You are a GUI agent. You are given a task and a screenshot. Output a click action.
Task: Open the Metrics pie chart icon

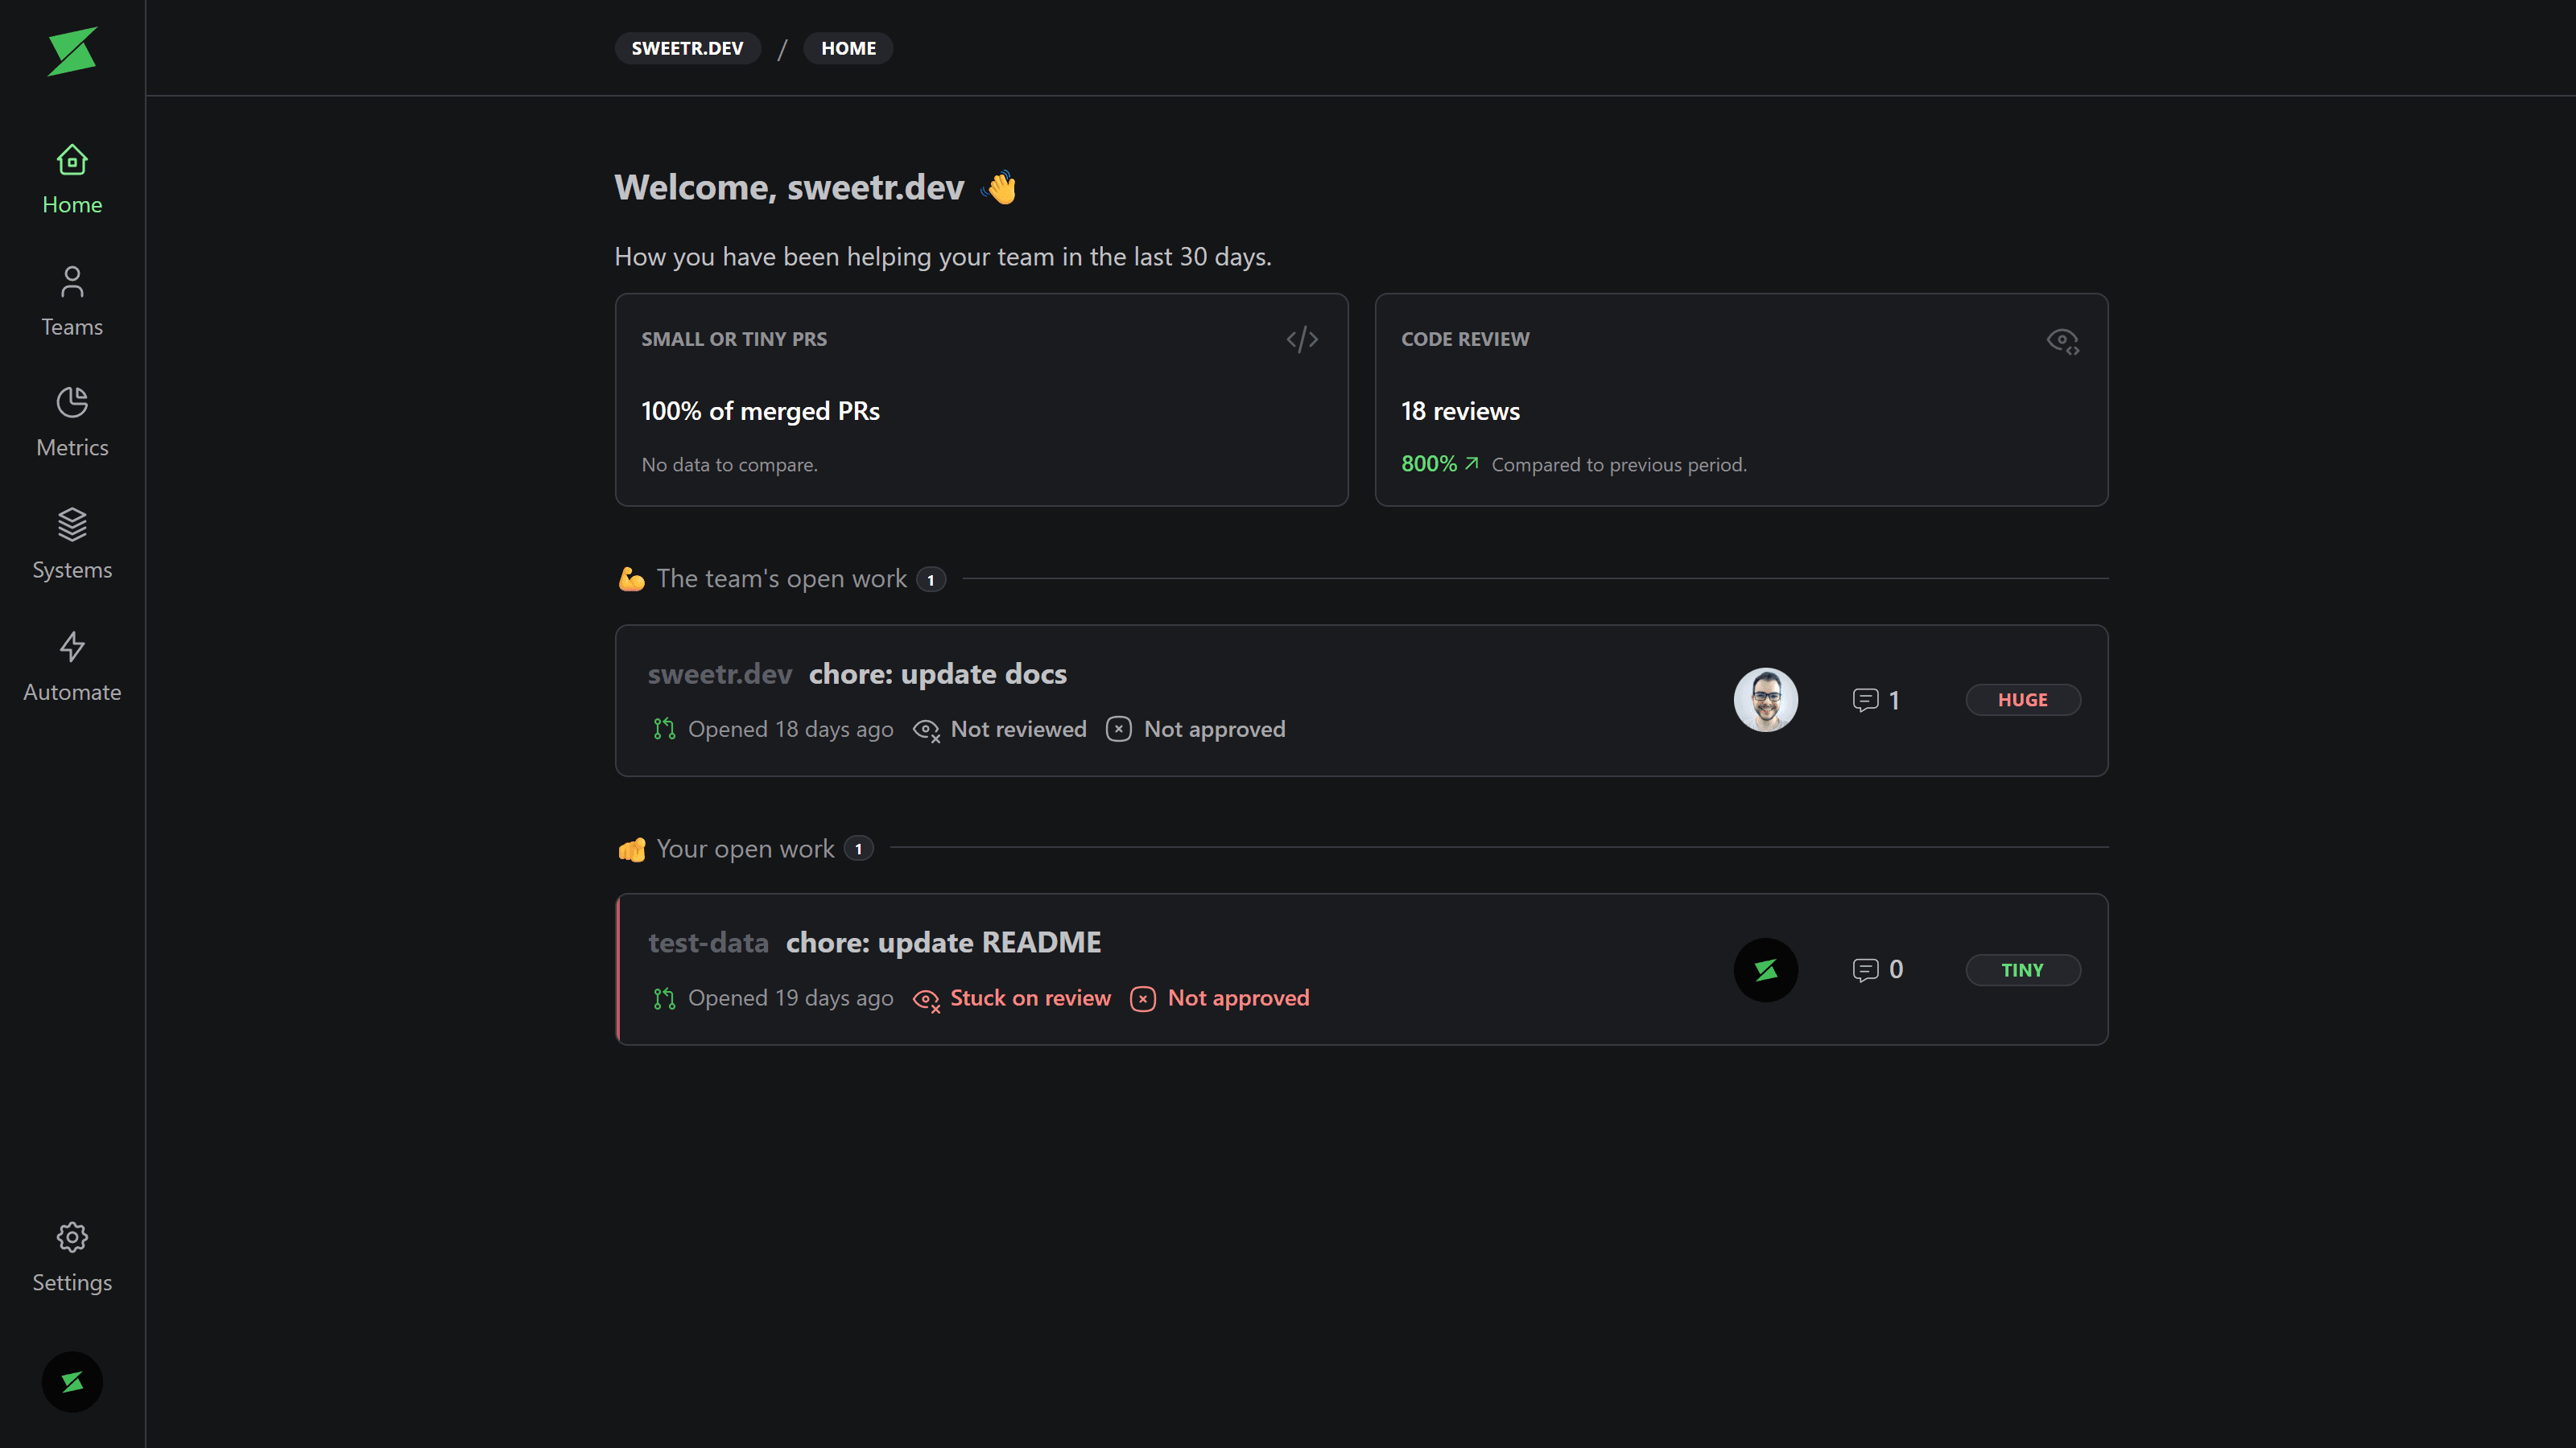(x=72, y=403)
